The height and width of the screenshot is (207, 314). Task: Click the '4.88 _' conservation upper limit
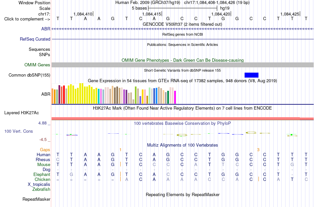tap(44, 123)
